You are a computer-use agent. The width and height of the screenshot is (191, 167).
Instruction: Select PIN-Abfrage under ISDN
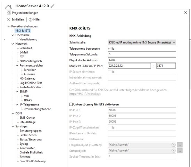click(27, 122)
